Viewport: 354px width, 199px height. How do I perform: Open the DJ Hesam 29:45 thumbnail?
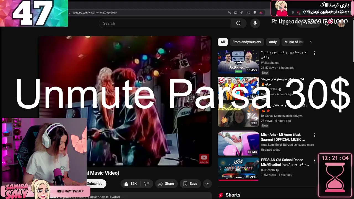(x=238, y=169)
